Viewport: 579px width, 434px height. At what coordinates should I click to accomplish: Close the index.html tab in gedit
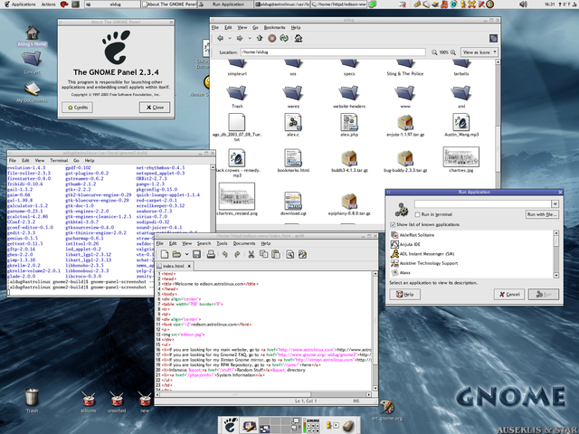pos(189,266)
